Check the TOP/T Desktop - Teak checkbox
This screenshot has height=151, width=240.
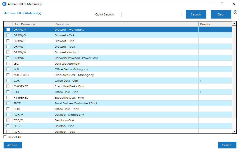click(8, 131)
